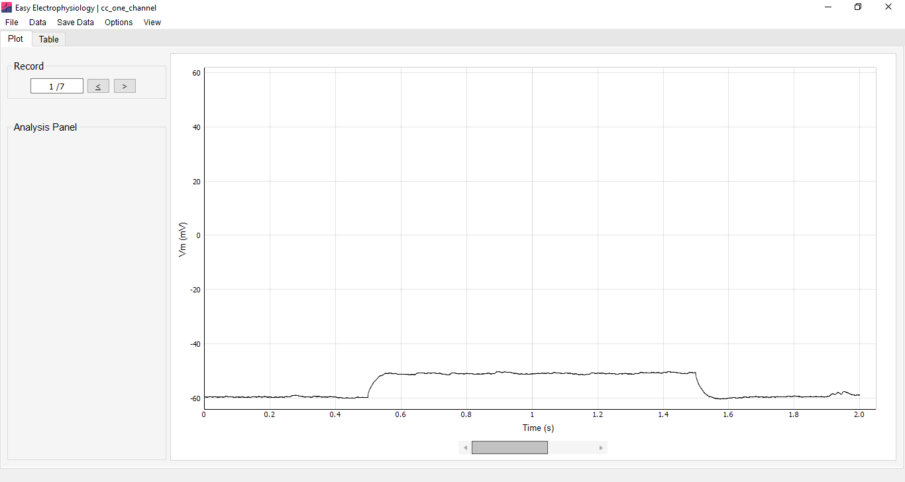Viewport: 905px width, 482px height.
Task: Click the Vm (mV) axis label
Action: pos(184,239)
